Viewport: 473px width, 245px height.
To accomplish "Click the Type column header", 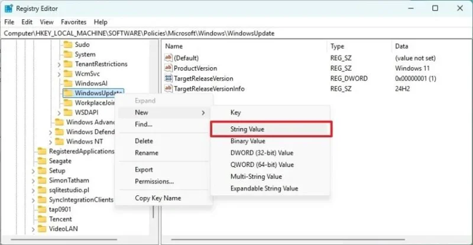I will (x=359, y=46).
